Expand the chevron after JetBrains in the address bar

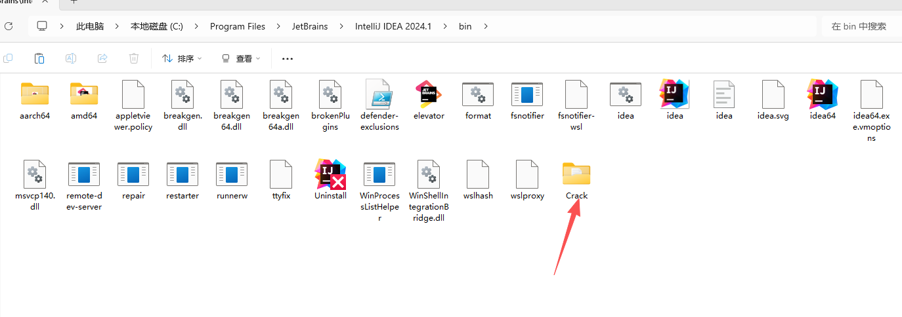pyautogui.click(x=341, y=26)
